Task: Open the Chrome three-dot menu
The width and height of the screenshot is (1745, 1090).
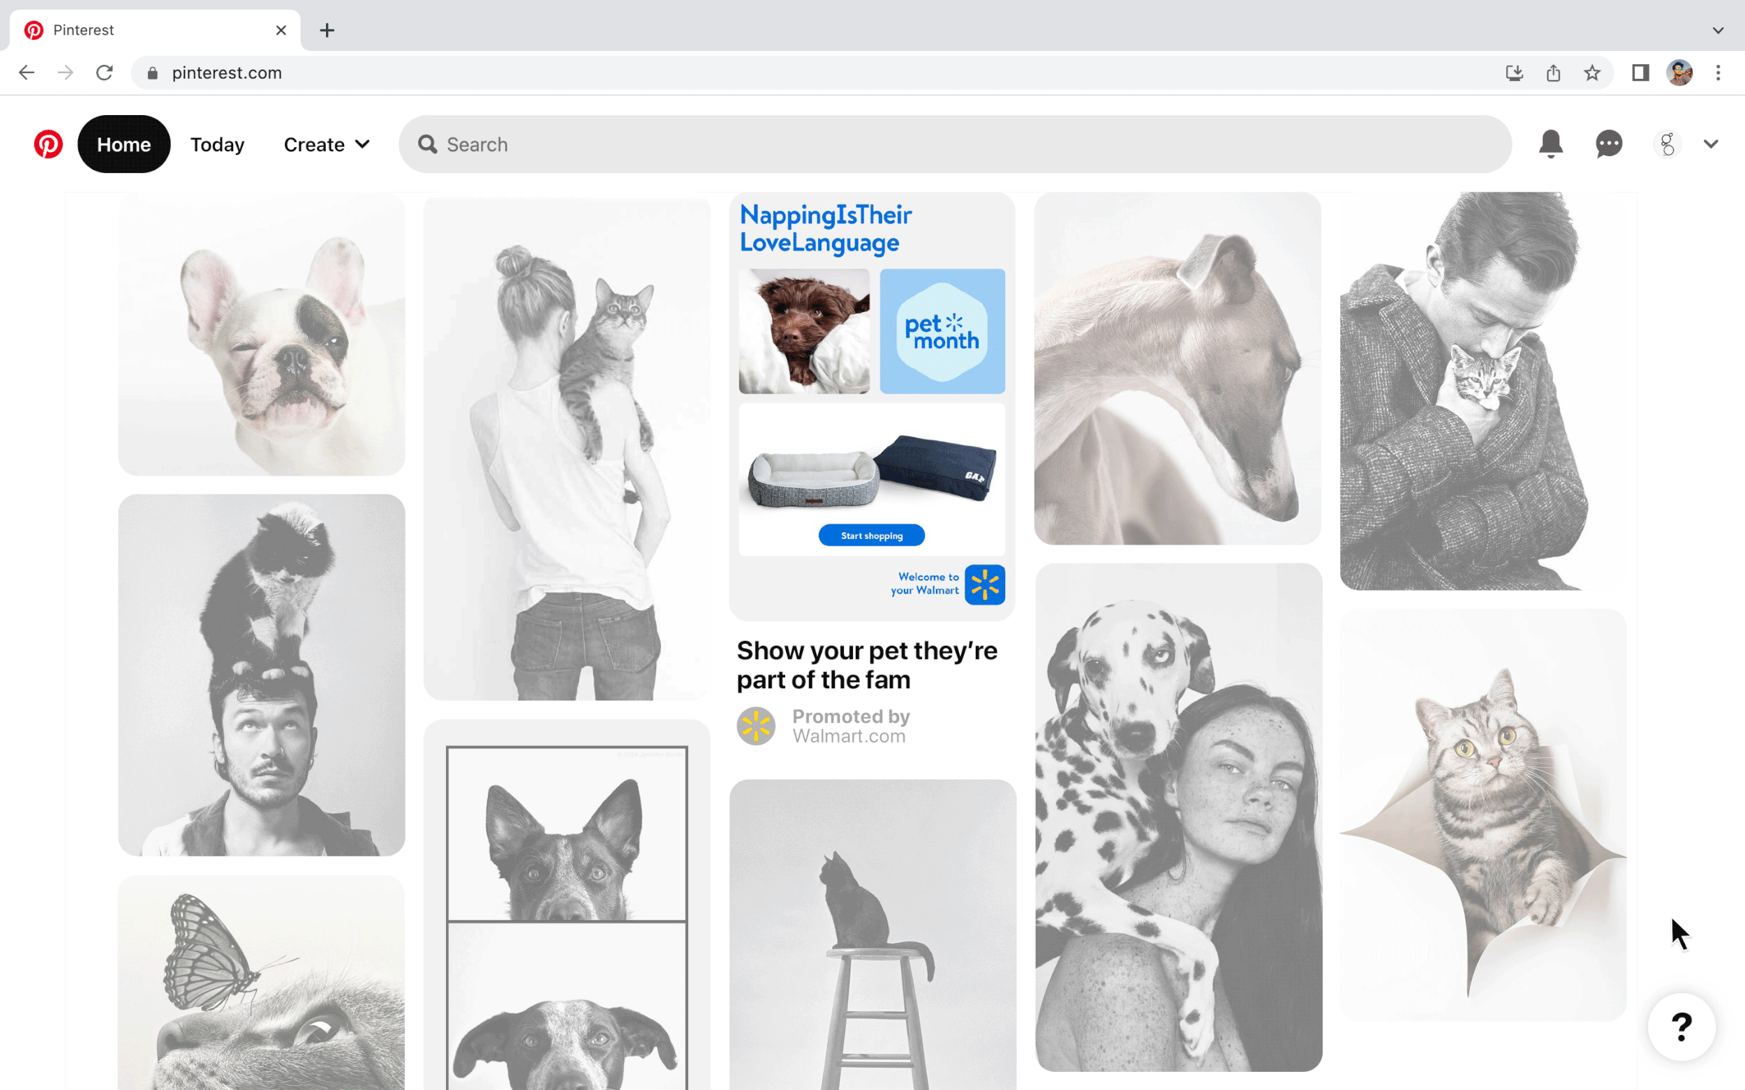Action: [1718, 73]
